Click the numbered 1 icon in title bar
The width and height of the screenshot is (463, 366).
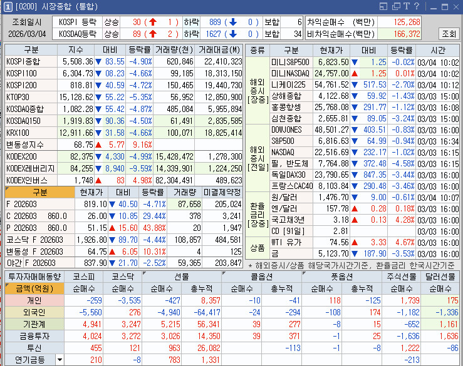tap(6, 6)
